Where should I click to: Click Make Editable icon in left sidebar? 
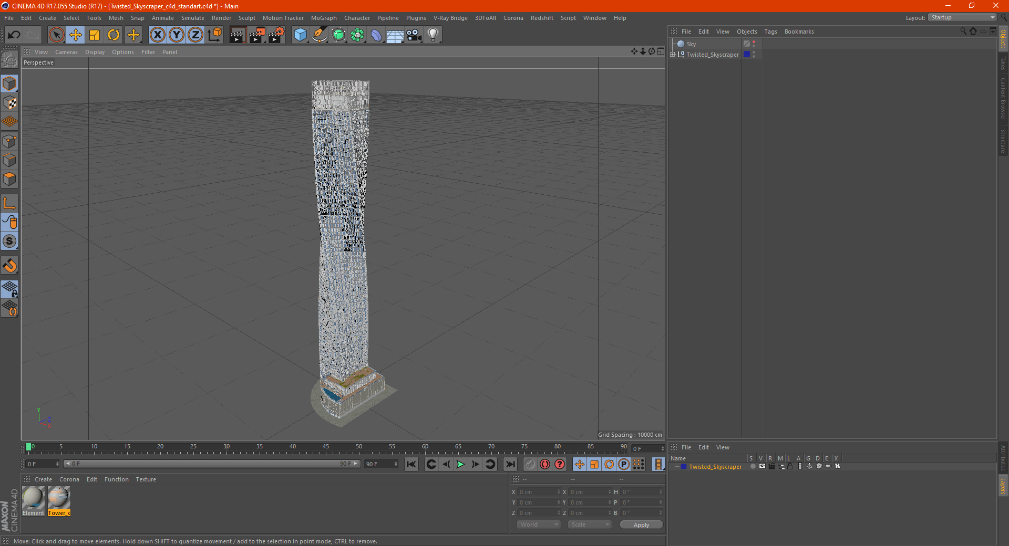pyautogui.click(x=9, y=60)
